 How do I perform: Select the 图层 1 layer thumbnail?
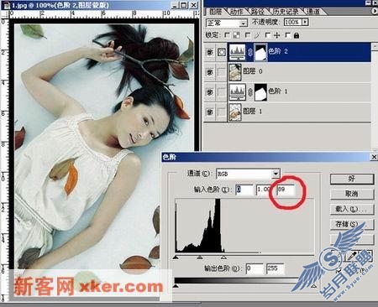point(235,112)
